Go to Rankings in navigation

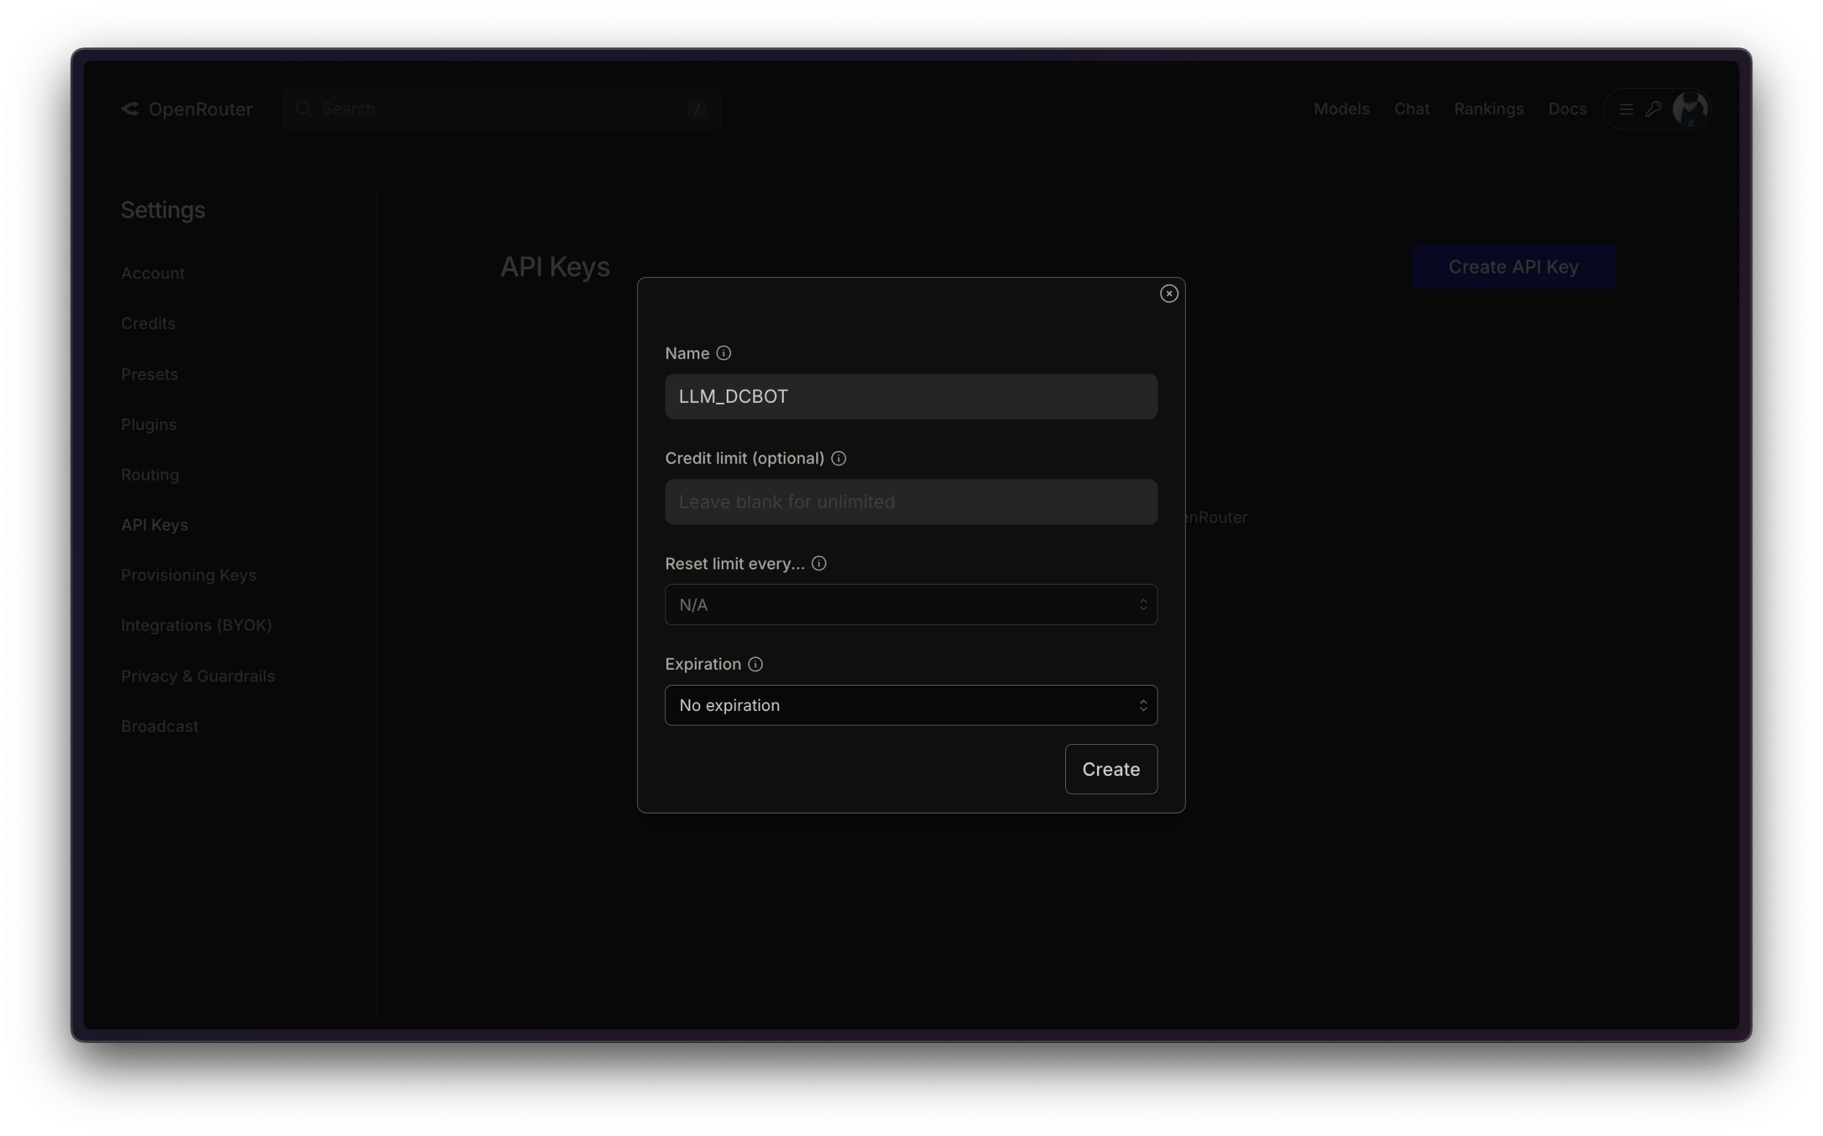(1488, 109)
